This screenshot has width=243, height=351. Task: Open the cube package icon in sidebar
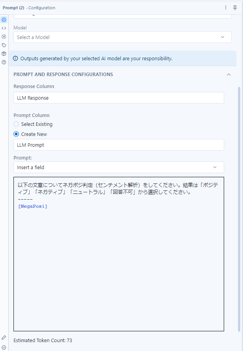pos(4,54)
